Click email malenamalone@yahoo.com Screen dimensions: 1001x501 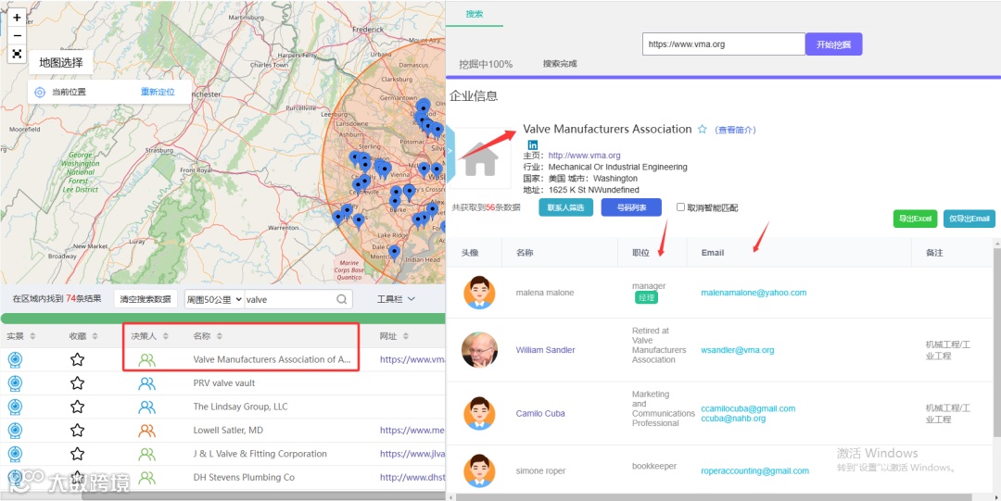click(754, 293)
